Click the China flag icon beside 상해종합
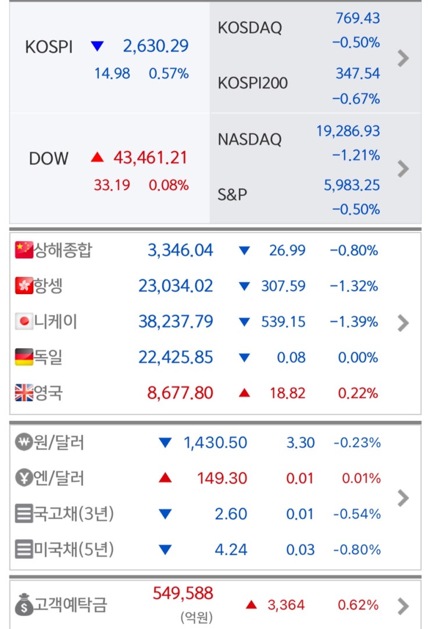 pyautogui.click(x=24, y=250)
